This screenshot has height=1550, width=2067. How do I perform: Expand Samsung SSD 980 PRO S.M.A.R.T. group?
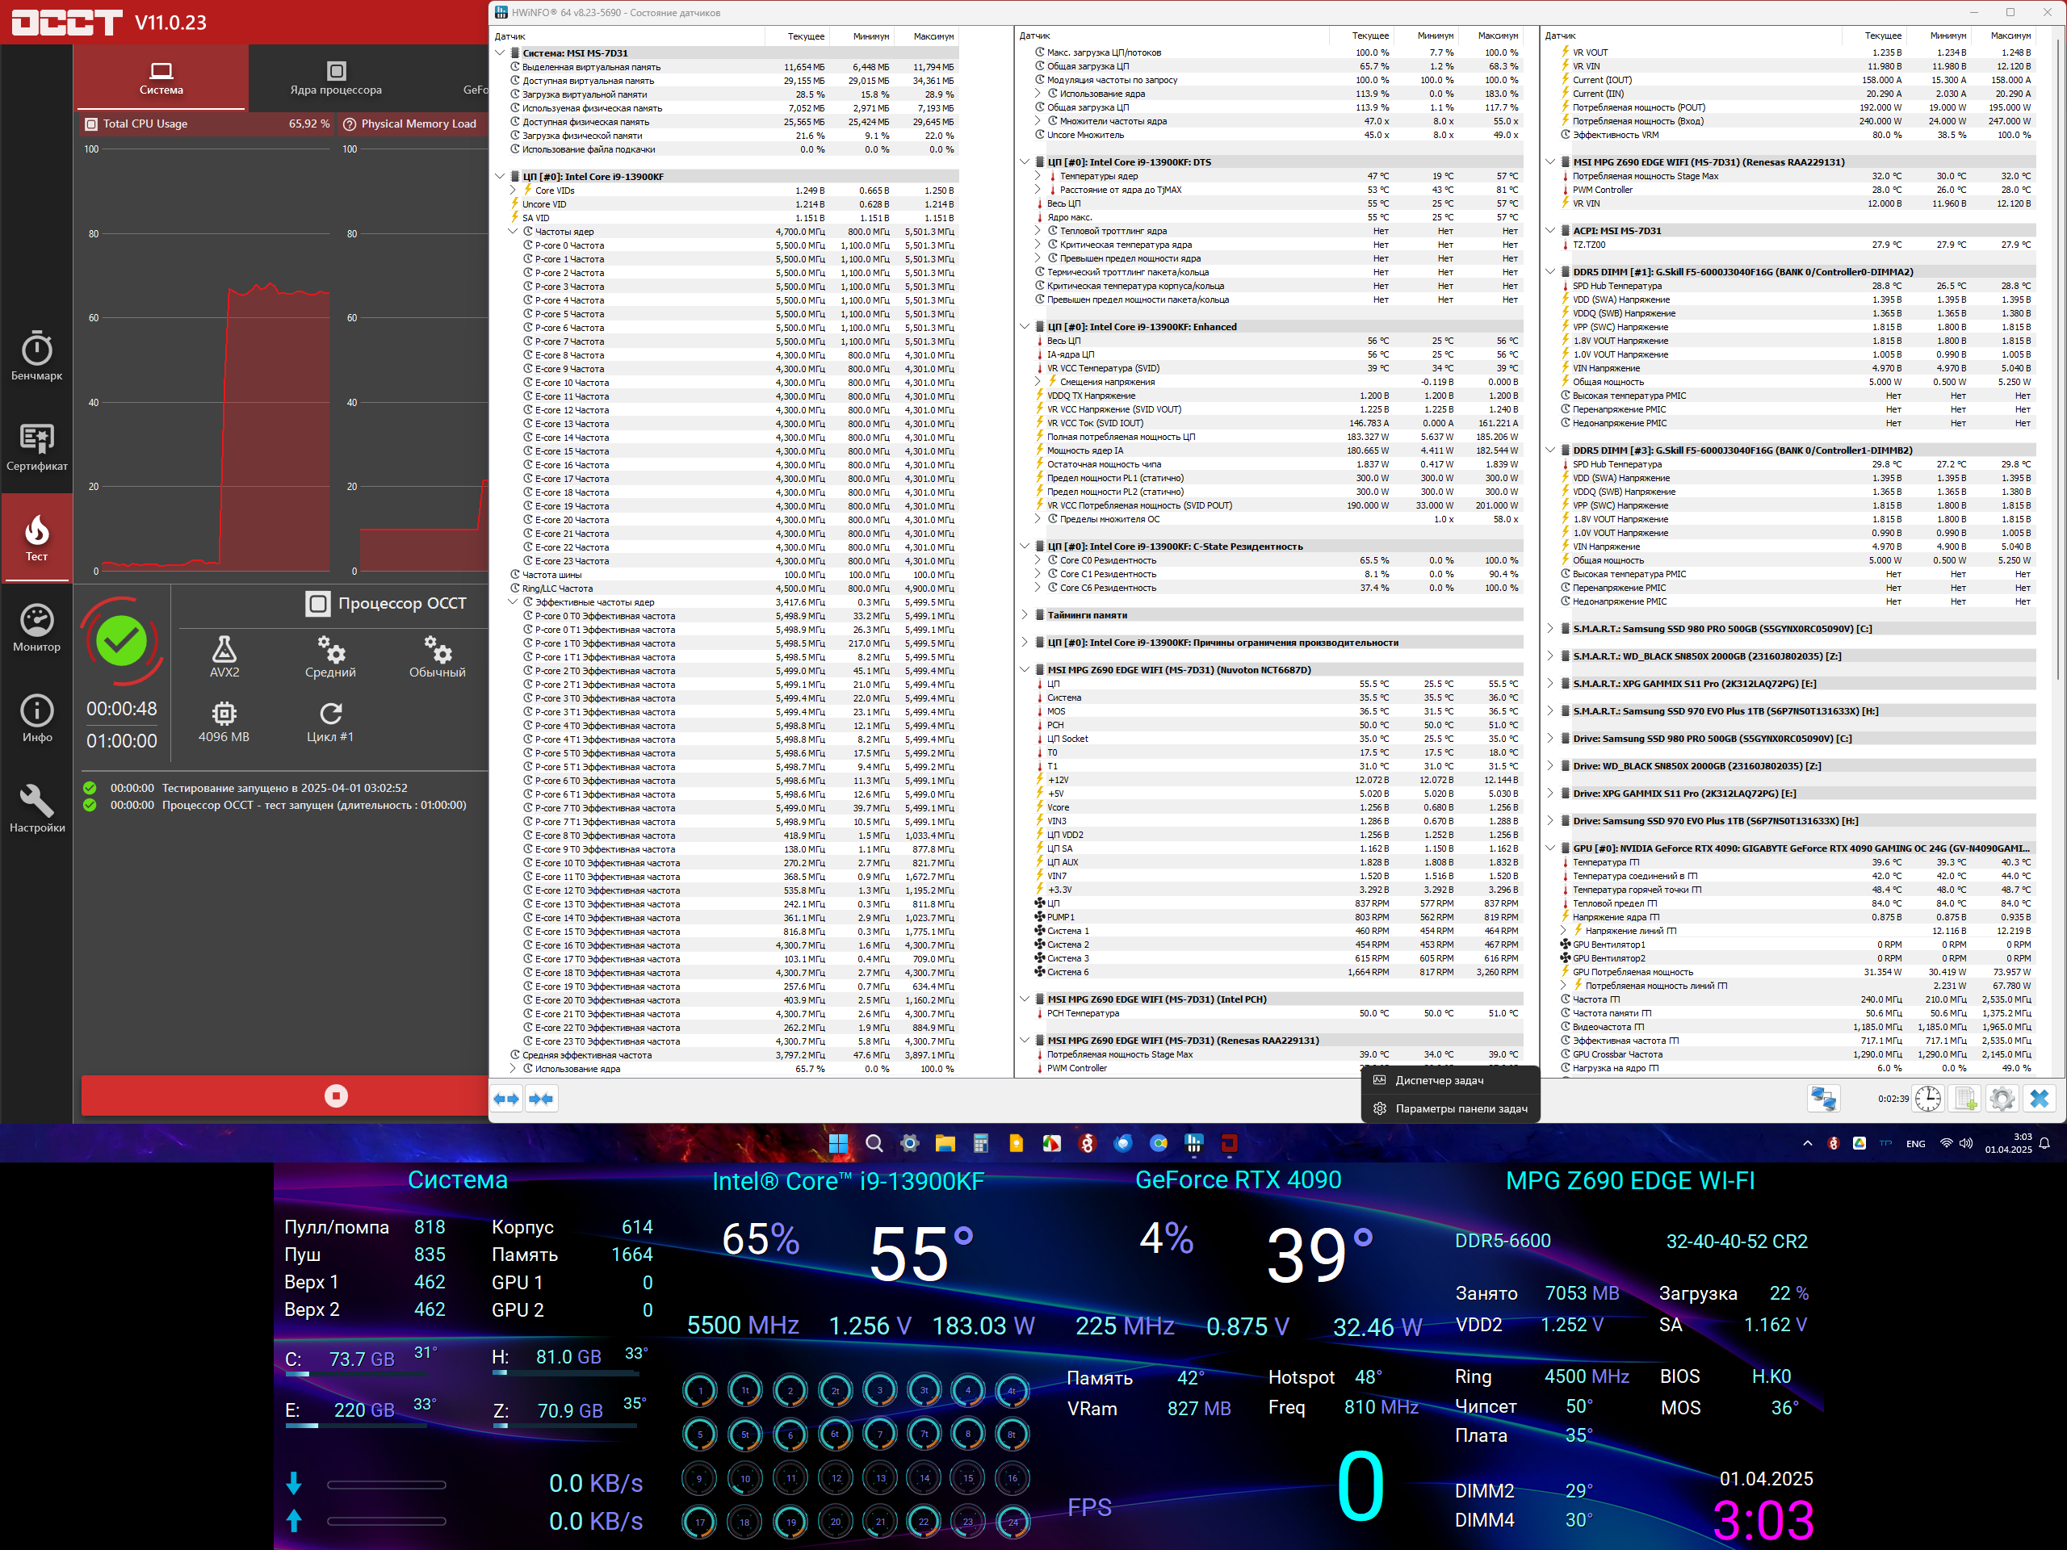(1550, 629)
